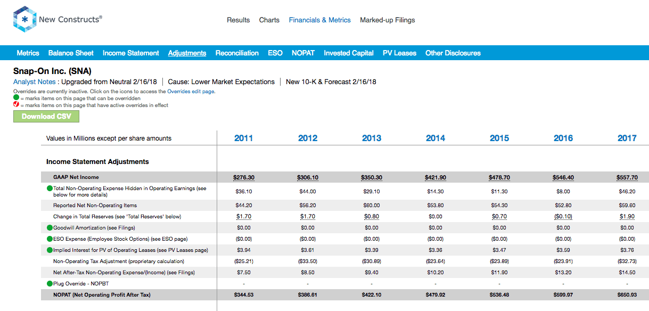
Task: Open the Overrides edit page link
Action: tap(191, 92)
